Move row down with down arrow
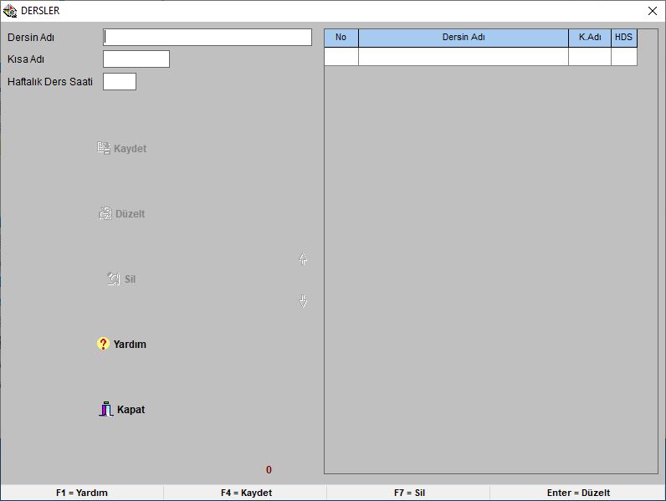Screen dimensions: 666x501 click(x=303, y=301)
